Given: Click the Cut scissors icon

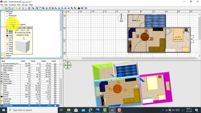Looking at the screenshot, I should click(23, 8).
